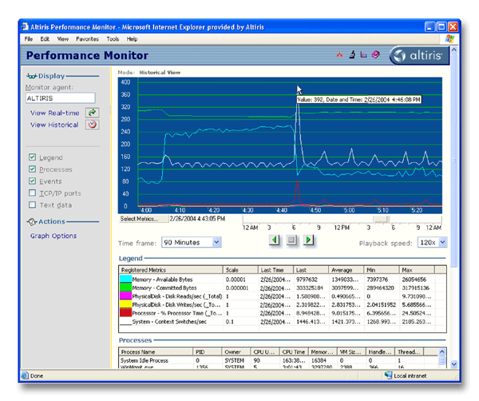Screen dimensions: 479x401
Task: Click the Windows flag icon in menu bar
Action: (449, 39)
